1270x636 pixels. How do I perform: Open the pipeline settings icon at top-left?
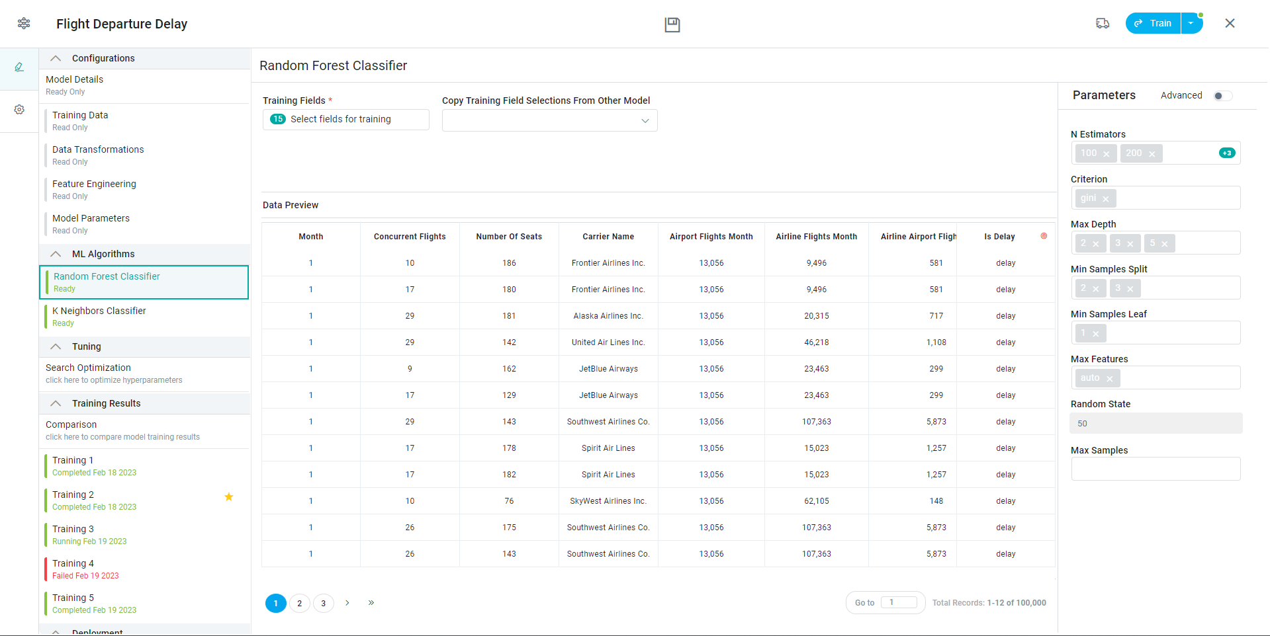click(x=24, y=24)
